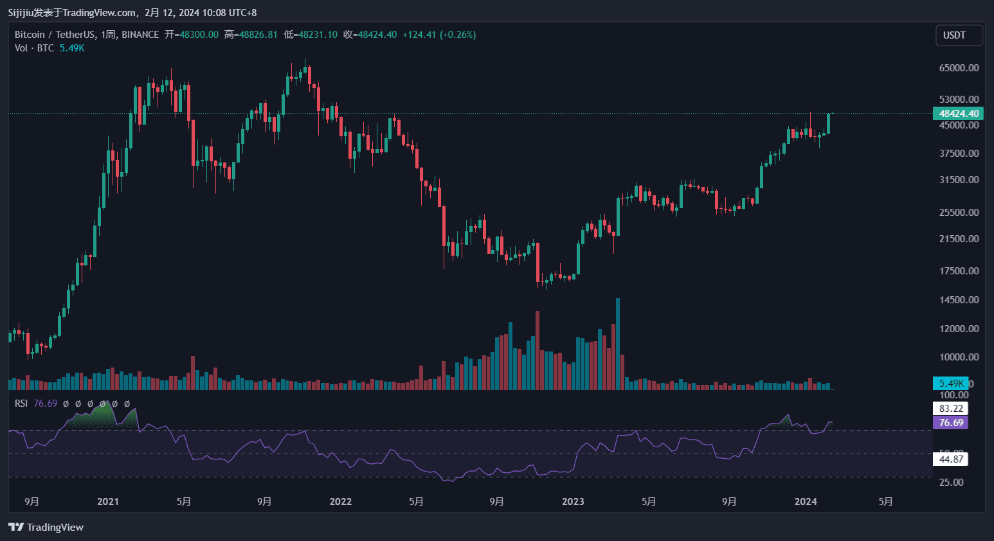Select the 开=48300.00 open value
The image size is (994, 541).
[192, 35]
